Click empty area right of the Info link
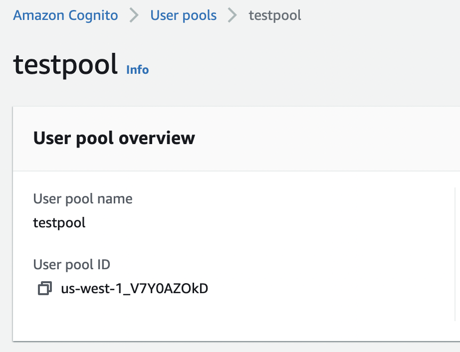Screen dimensions: 460x352 299,67
